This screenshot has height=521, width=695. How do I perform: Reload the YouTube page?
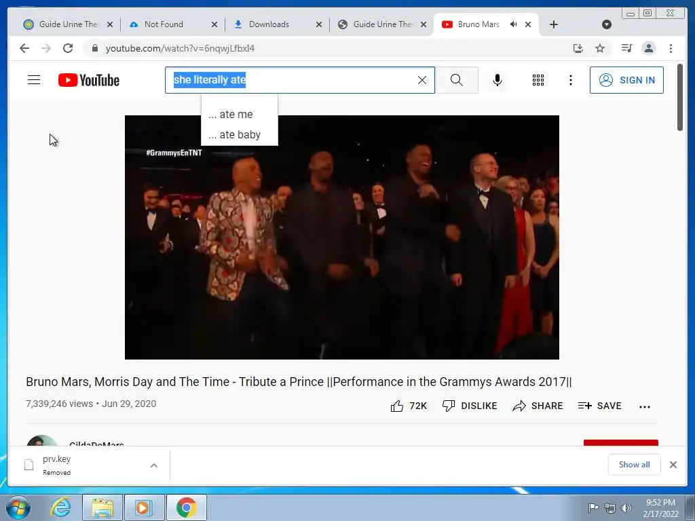(x=68, y=48)
